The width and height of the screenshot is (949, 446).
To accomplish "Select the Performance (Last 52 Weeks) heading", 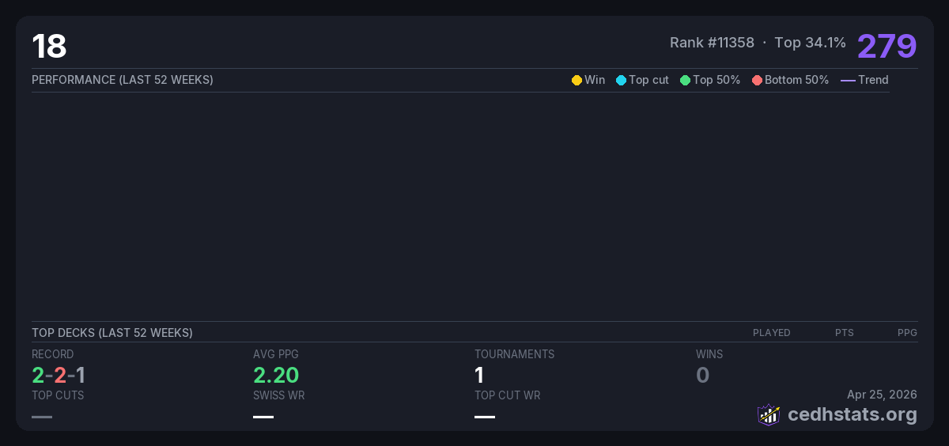I will [x=123, y=80].
